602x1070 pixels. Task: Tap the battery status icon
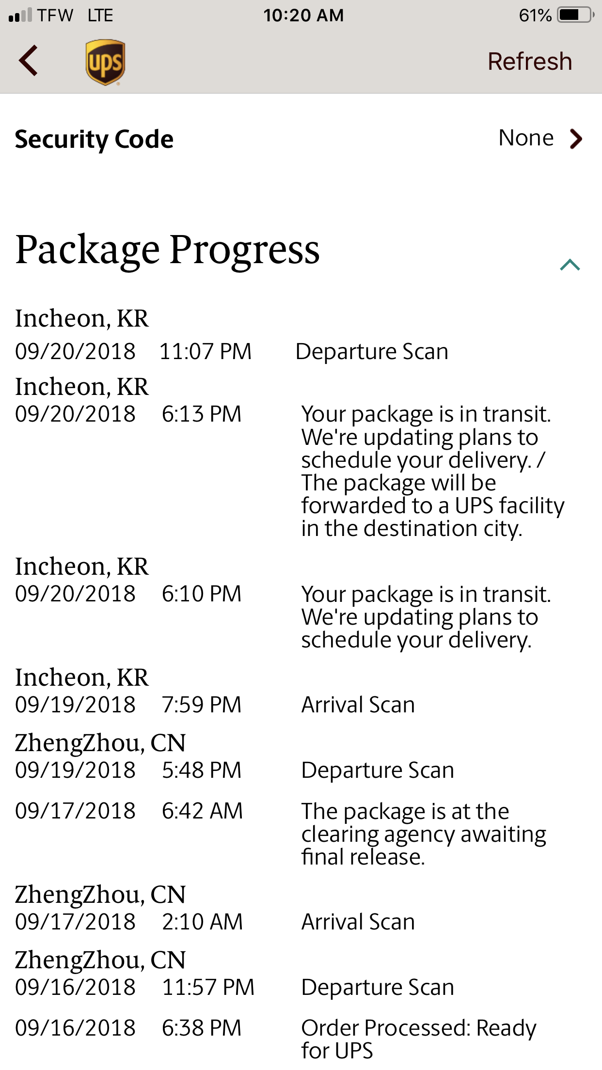(576, 15)
